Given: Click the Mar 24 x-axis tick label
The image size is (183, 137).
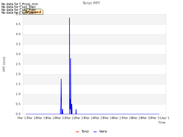Looking at the screenshot, I should (89, 118).
